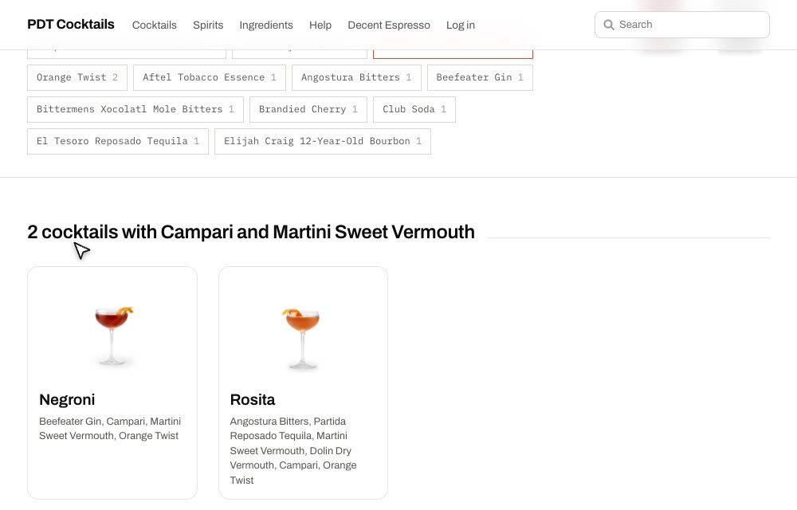Add the Club Soda ingredient filter
Image resolution: width=797 pixels, height=510 pixels.
point(414,109)
